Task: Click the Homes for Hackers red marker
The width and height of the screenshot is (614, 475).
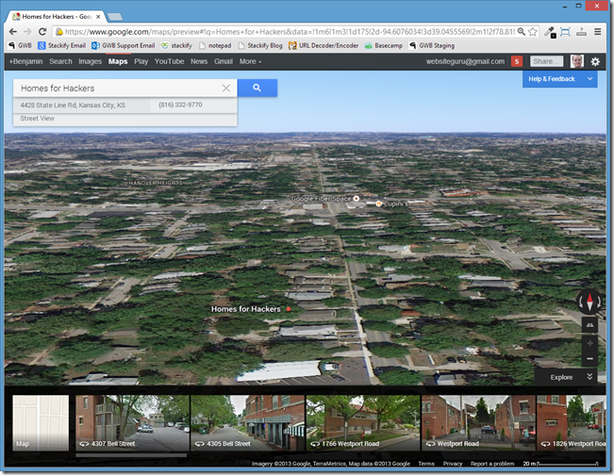Action: (x=289, y=309)
